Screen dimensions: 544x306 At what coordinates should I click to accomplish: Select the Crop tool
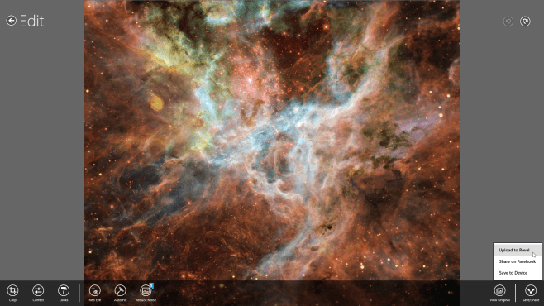12,293
